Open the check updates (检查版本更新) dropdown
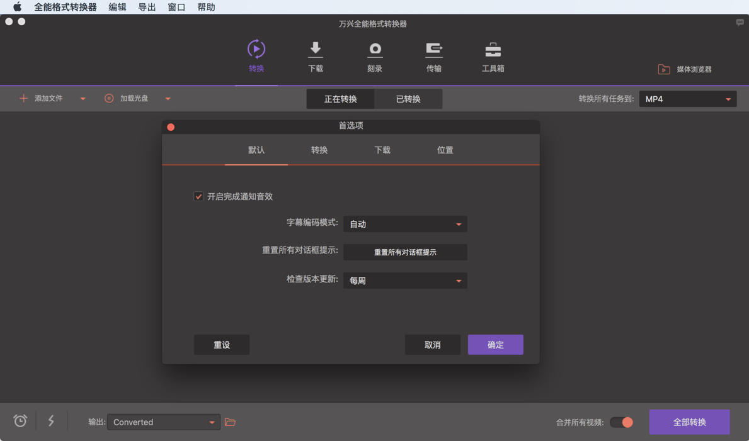Image resolution: width=749 pixels, height=441 pixels. click(405, 281)
